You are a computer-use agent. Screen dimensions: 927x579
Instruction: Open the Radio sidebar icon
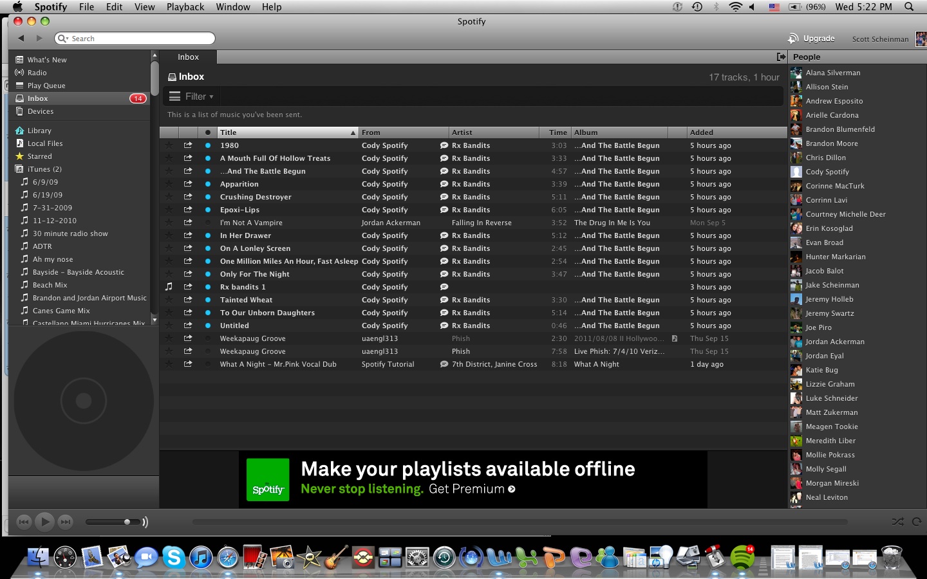(19, 73)
